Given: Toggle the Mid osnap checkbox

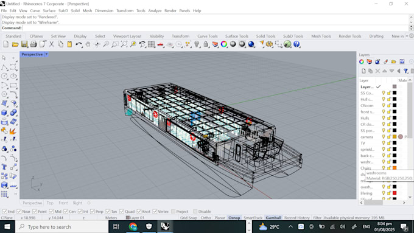Looking at the screenshot, I should (x=51, y=211).
